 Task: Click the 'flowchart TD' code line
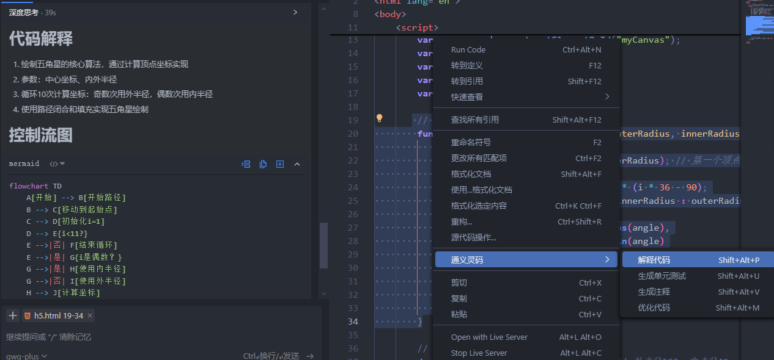pyautogui.click(x=35, y=186)
